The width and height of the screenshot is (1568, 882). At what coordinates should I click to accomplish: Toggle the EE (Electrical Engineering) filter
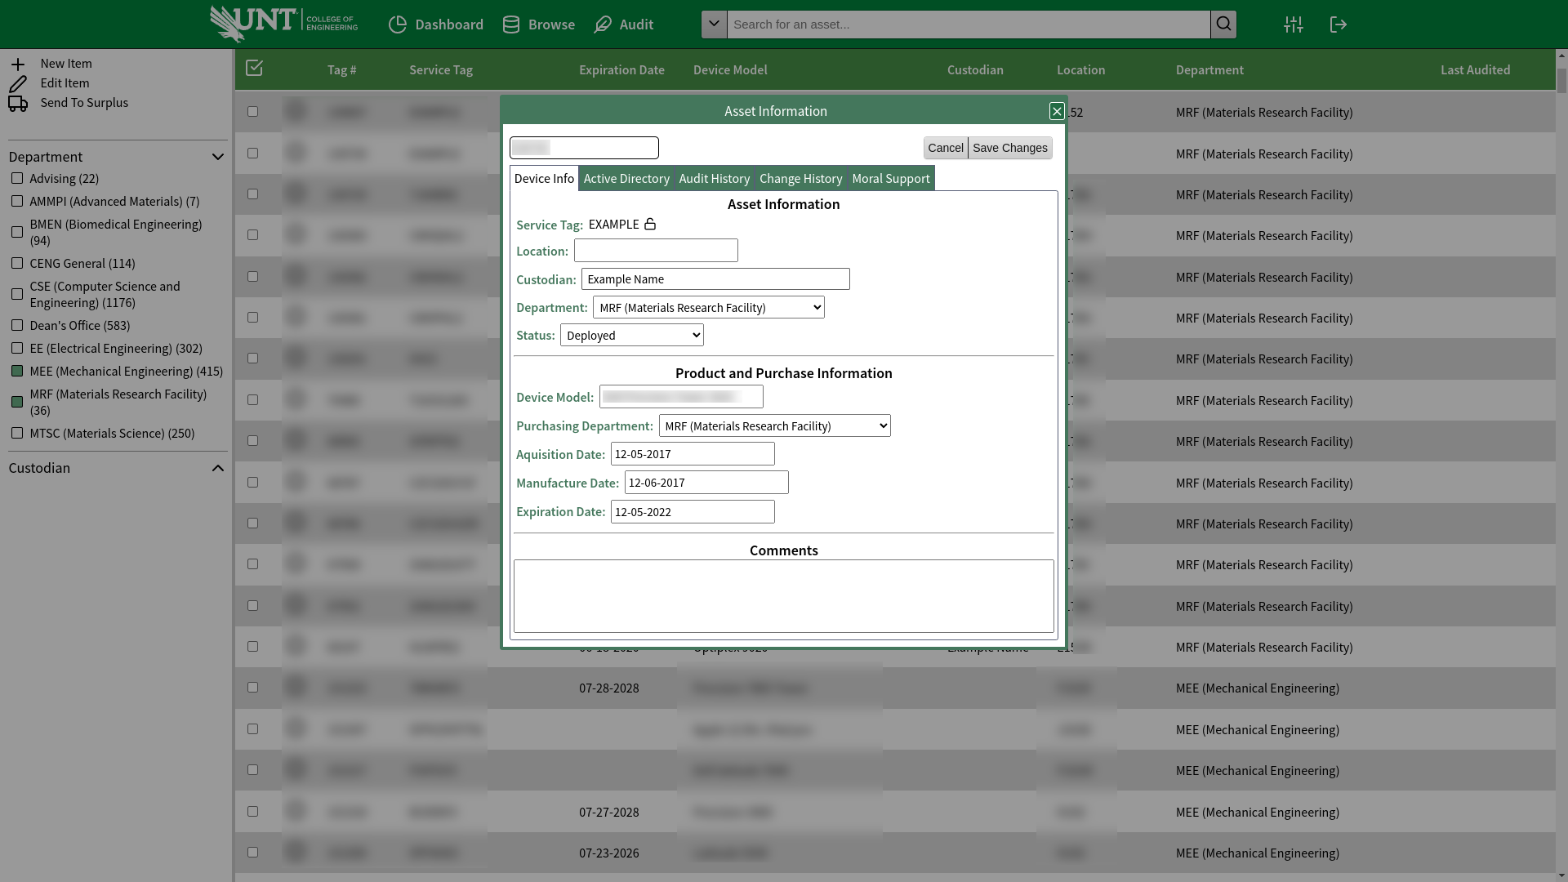coord(17,348)
